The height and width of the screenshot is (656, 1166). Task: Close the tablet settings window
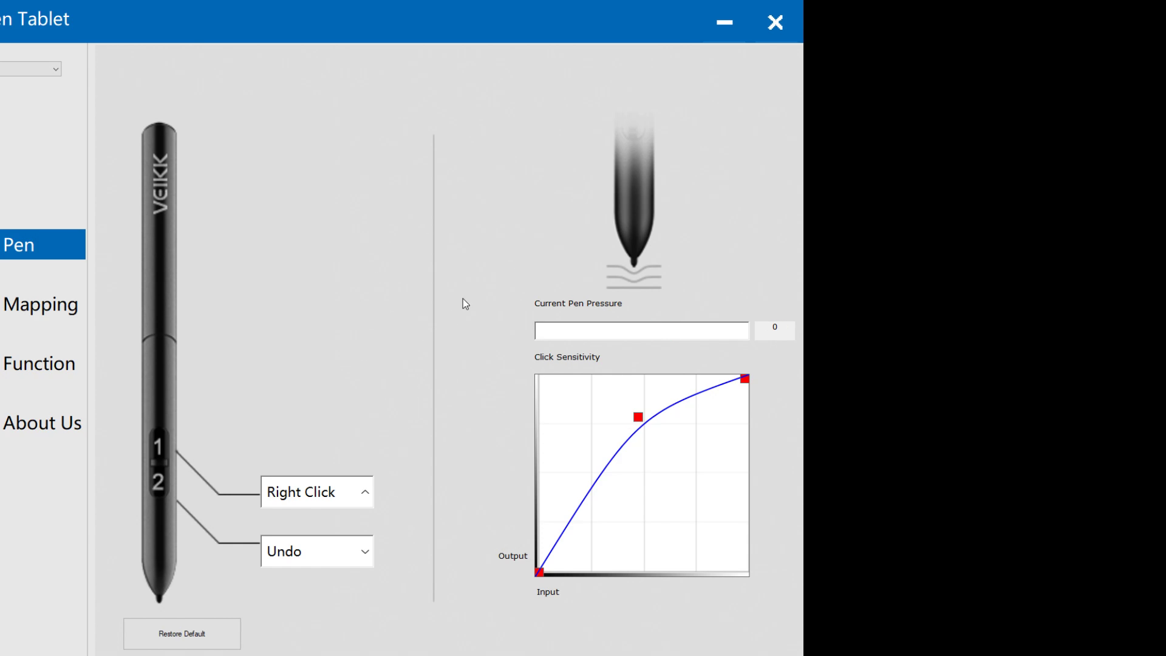pos(775,22)
